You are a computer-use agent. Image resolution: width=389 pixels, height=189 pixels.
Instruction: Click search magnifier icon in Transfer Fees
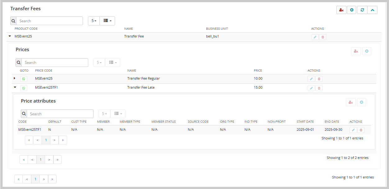click(13, 21)
